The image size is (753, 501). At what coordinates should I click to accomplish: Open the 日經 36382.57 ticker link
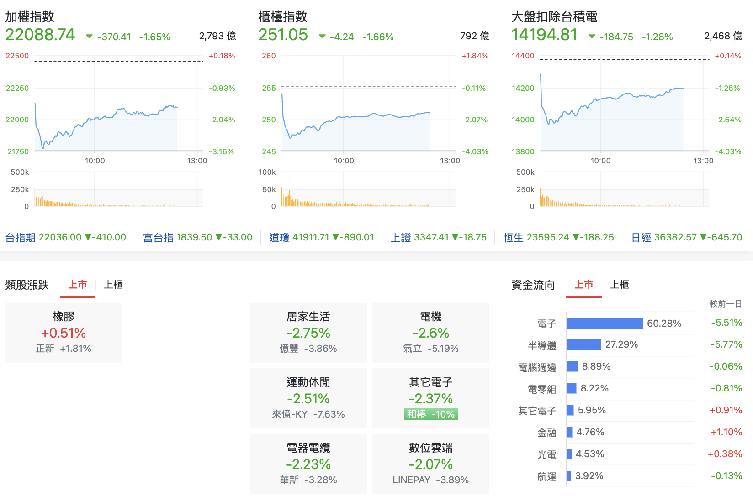click(x=687, y=237)
